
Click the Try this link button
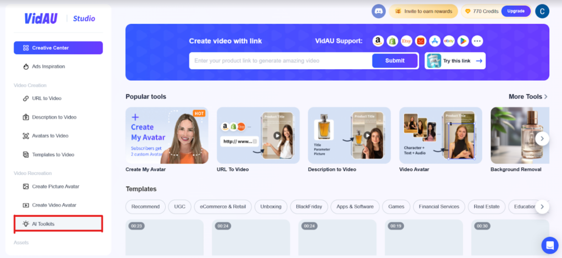click(455, 60)
